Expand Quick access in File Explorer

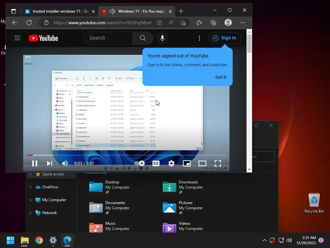tap(31, 174)
